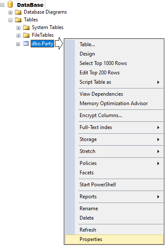Open Properties from the context menu
This screenshot has width=166, height=247.
pos(114,239)
